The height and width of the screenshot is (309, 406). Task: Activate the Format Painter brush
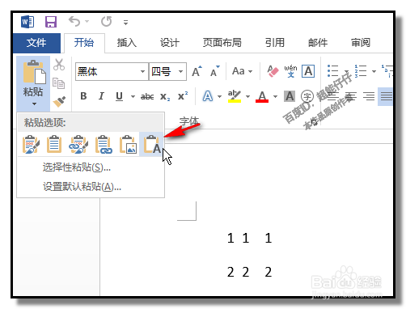59,101
